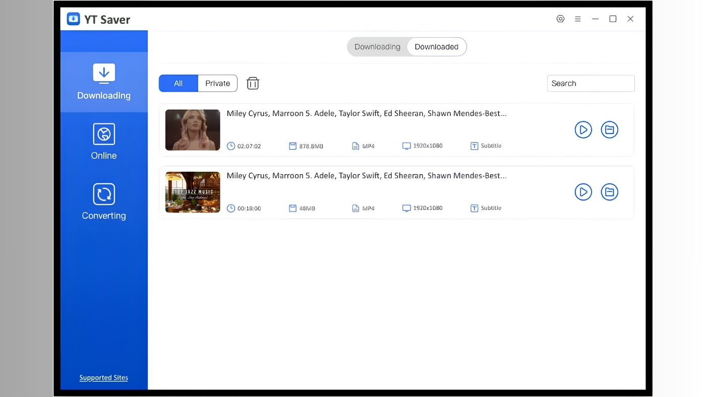Click the 00:18:00 duration text
This screenshot has height=397, width=706.
[x=249, y=208]
